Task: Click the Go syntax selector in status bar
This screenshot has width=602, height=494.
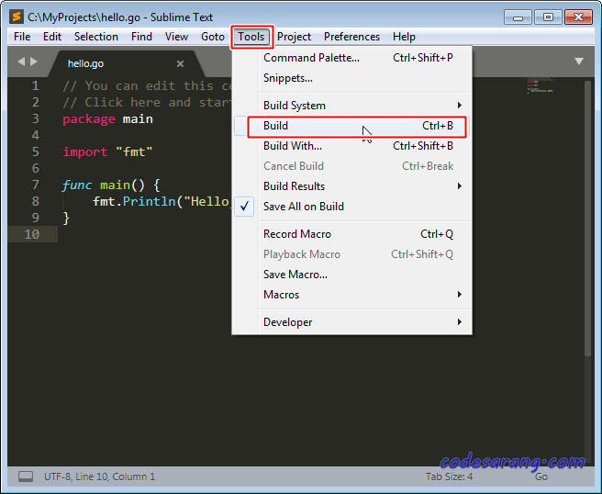Action: tap(541, 477)
